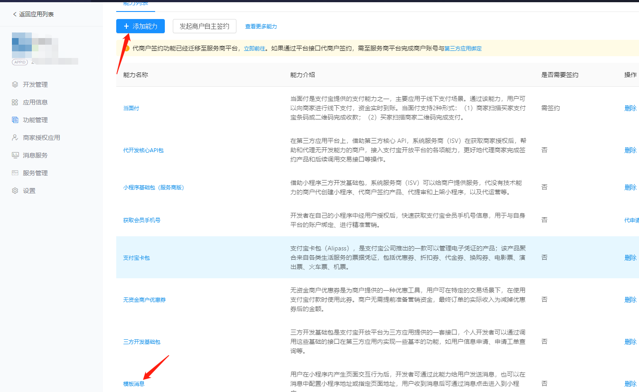Open 服务管理 menu item
The height and width of the screenshot is (392, 639).
35,173
